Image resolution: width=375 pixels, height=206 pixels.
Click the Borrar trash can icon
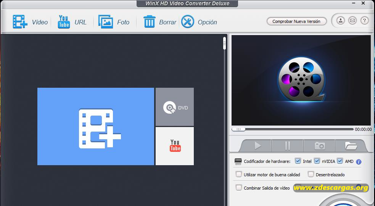point(150,21)
